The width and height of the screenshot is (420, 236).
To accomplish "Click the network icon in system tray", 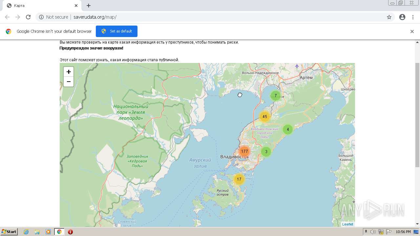I will click(x=381, y=232).
